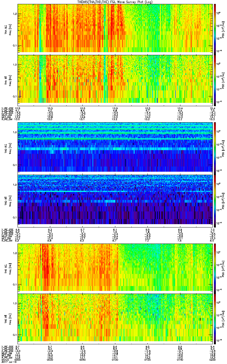Click the THEMIS FGL Wave Survey Plot title
227x364 pixels.
click(115, 2)
